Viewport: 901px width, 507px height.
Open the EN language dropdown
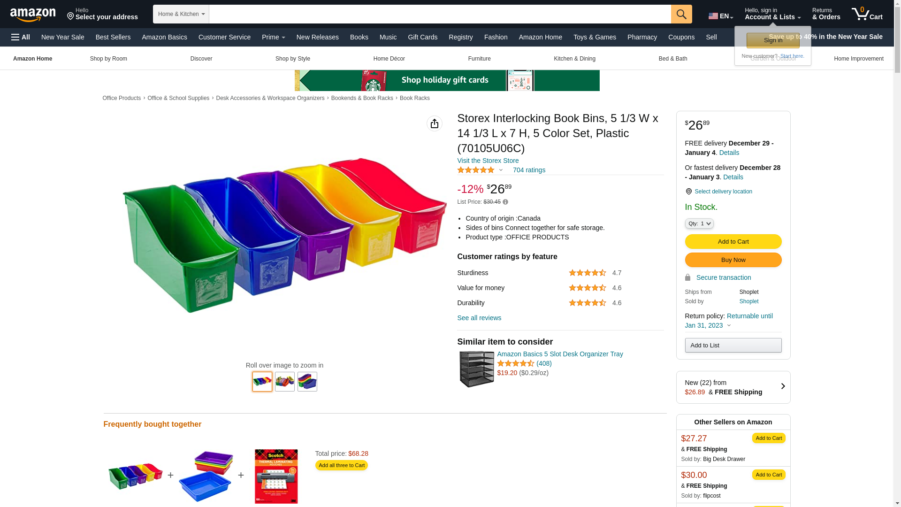click(x=721, y=16)
